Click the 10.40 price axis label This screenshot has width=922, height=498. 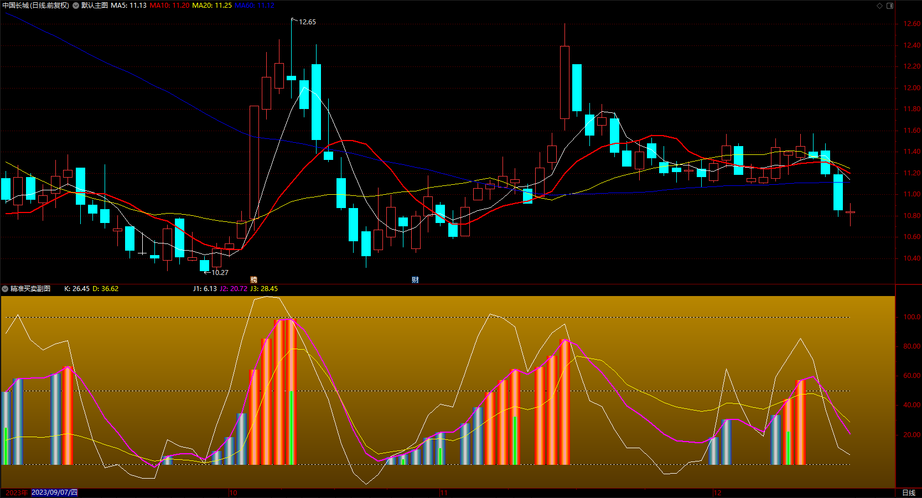[912, 258]
